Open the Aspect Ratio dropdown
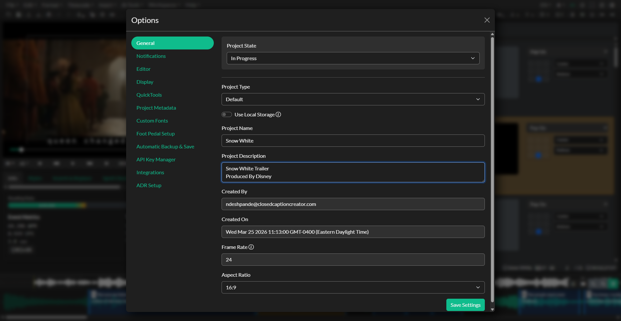The width and height of the screenshot is (621, 321). click(353, 287)
